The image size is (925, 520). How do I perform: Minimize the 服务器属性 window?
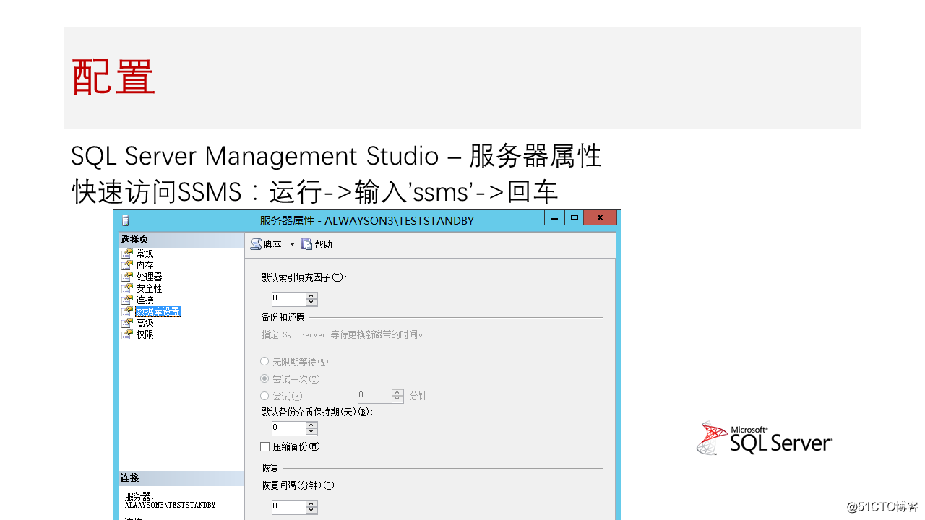point(554,217)
